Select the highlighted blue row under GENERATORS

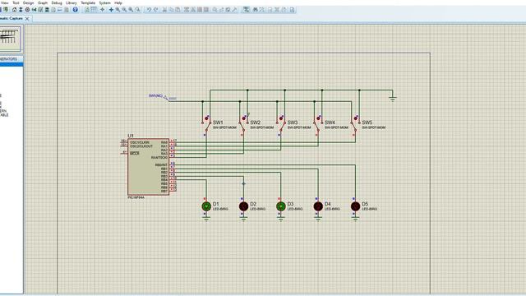tap(12, 64)
